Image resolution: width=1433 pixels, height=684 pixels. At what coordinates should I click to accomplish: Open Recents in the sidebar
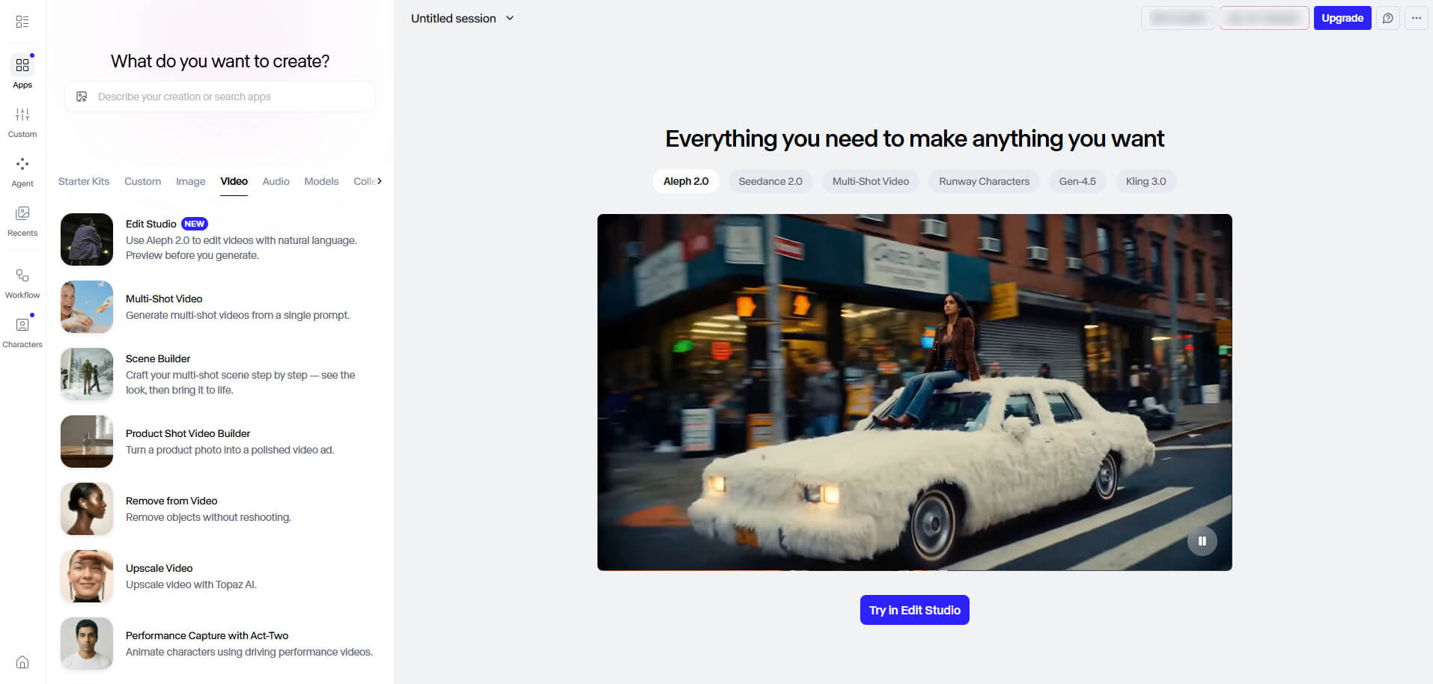click(22, 221)
